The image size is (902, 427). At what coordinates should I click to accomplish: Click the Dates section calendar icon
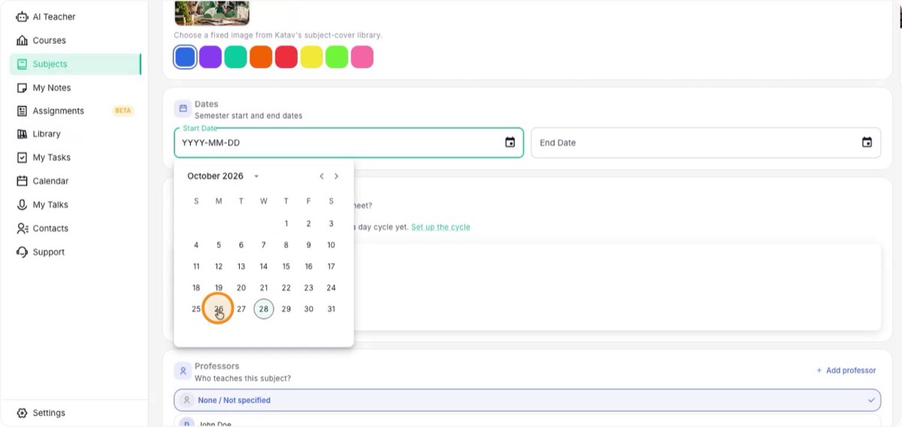pyautogui.click(x=182, y=109)
